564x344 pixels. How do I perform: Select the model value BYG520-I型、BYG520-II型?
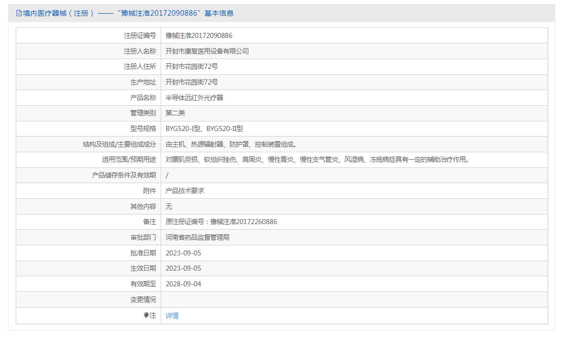pos(204,128)
